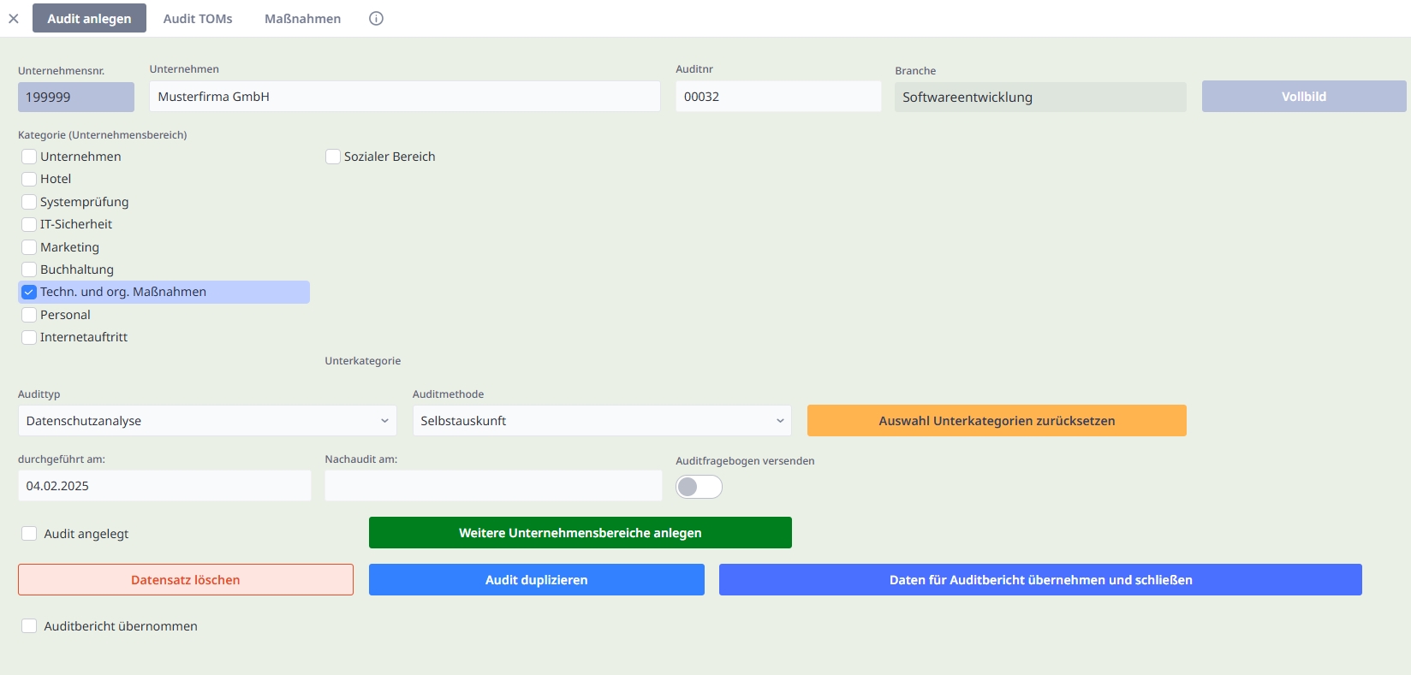Screen dimensions: 1411x675
Task: Click the Unterkategorie label
Action: 363,361
